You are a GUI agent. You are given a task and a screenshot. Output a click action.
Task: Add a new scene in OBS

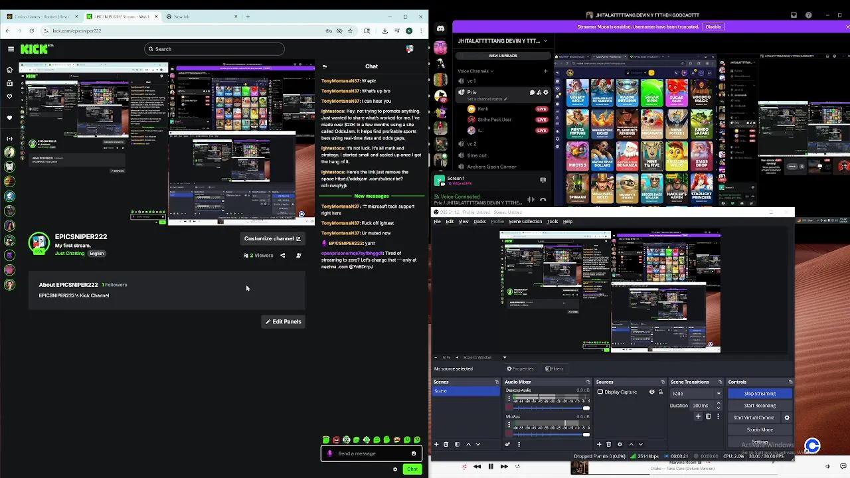pyautogui.click(x=436, y=444)
